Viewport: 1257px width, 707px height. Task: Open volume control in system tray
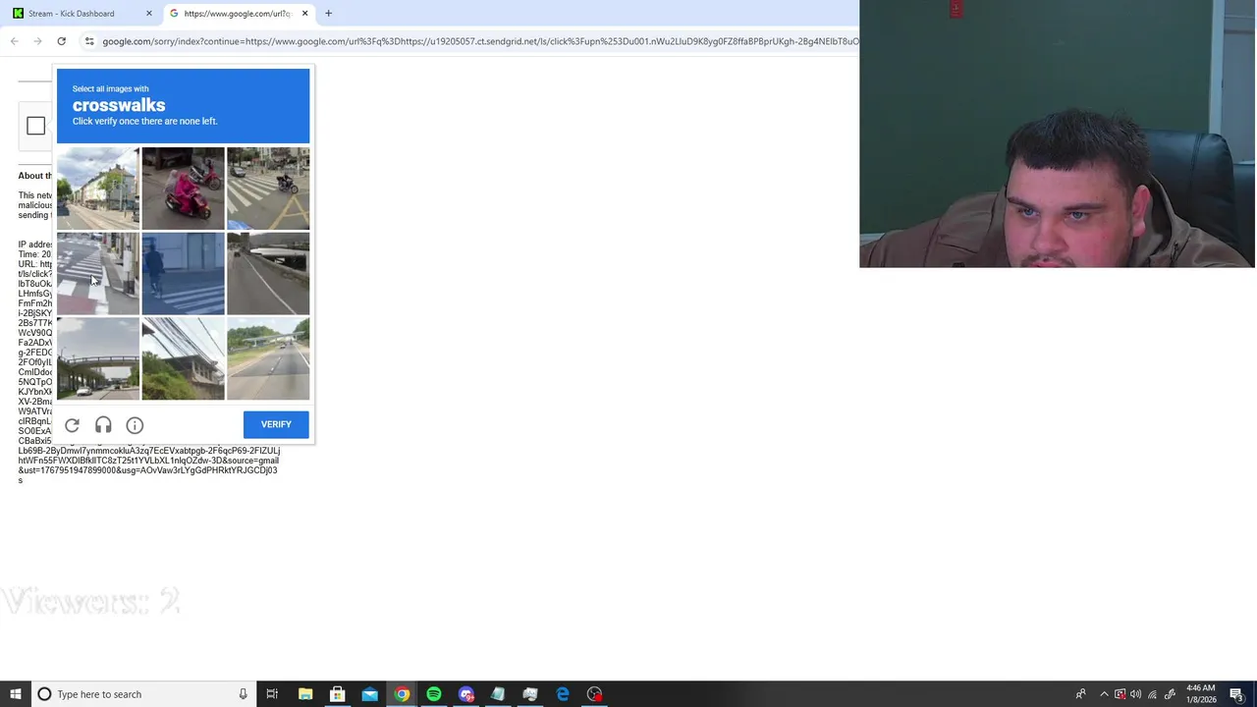1136,694
